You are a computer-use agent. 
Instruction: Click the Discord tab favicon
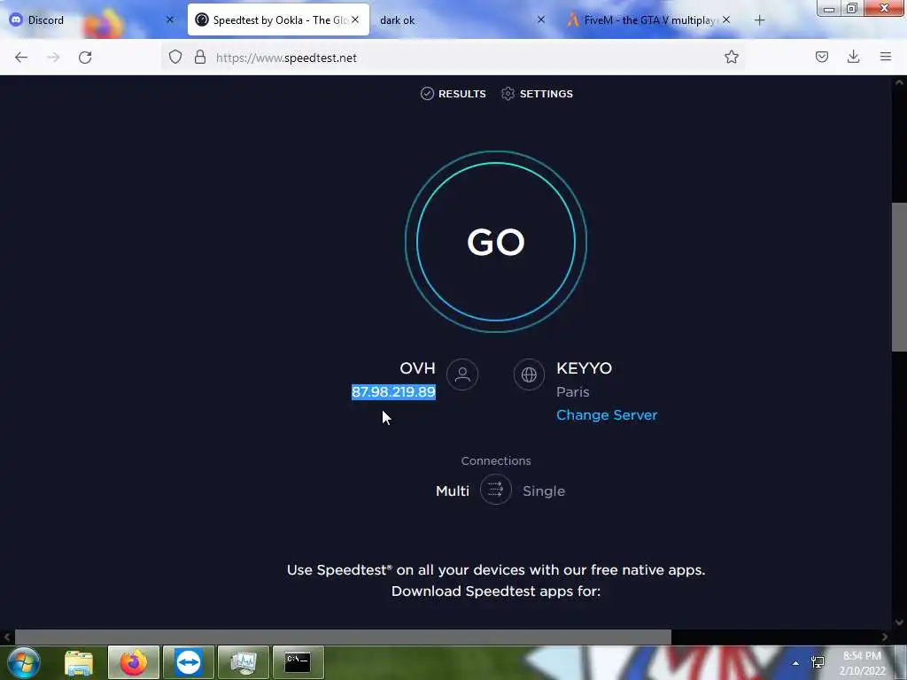(x=16, y=19)
